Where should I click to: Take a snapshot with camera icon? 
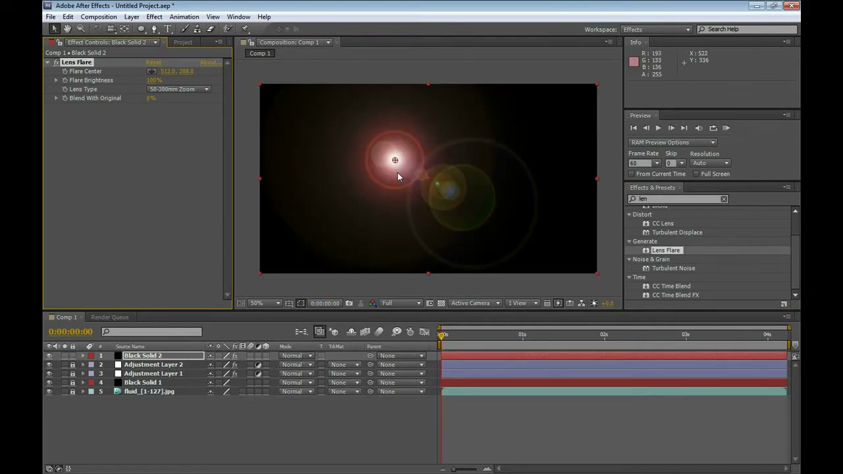pyautogui.click(x=349, y=303)
